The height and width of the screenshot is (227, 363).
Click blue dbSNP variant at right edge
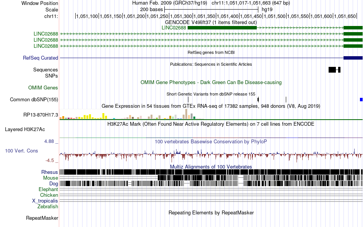coord(361,100)
